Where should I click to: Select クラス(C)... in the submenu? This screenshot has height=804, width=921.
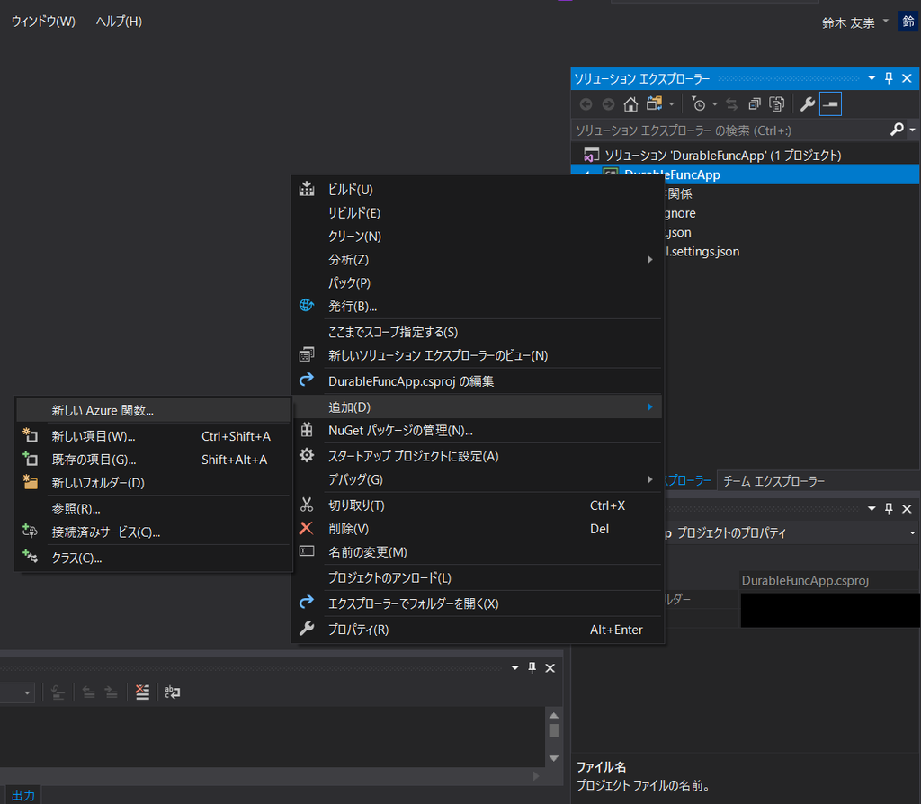pos(153,558)
